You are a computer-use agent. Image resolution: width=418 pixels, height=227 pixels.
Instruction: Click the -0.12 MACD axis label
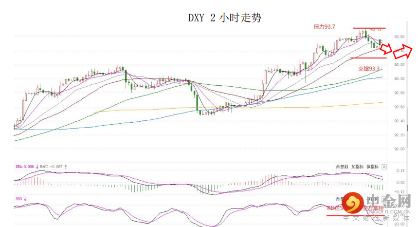[x=400, y=192]
